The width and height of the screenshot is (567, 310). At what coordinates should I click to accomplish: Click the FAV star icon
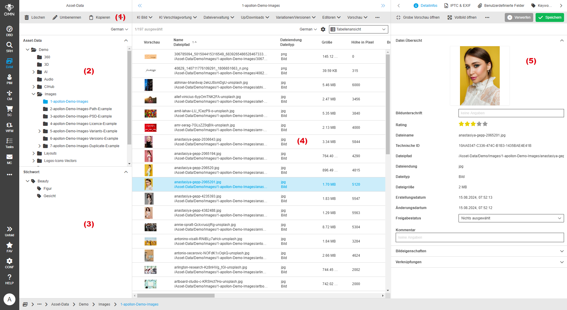click(9, 247)
